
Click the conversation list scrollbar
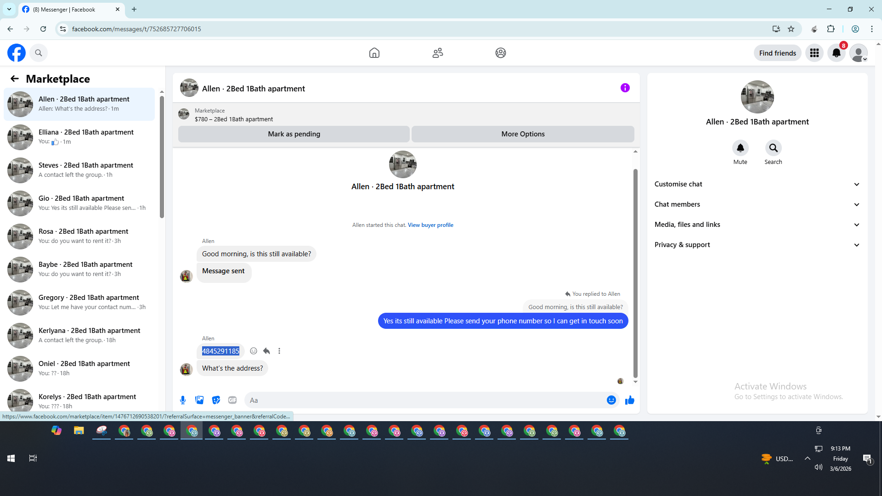point(162,156)
